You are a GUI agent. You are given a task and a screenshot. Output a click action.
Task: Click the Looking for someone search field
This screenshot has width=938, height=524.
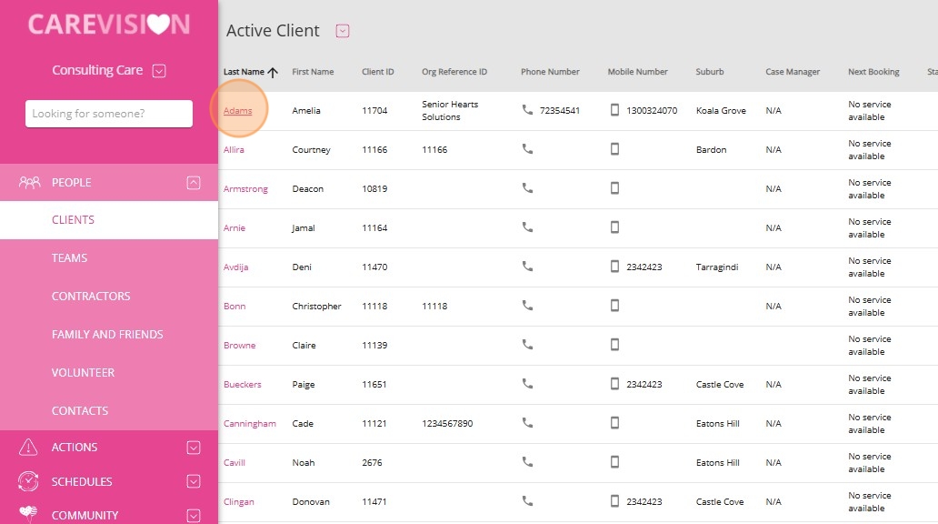109,114
